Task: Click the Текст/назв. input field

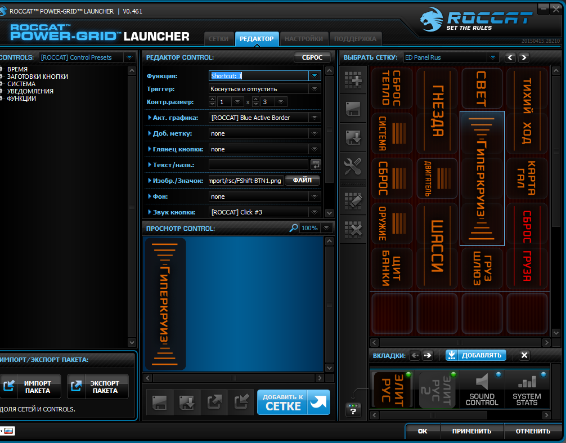Action: tap(258, 164)
